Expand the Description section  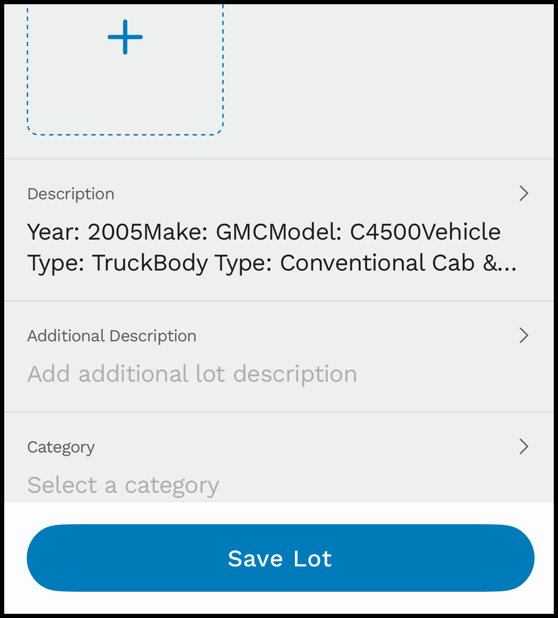(279, 194)
